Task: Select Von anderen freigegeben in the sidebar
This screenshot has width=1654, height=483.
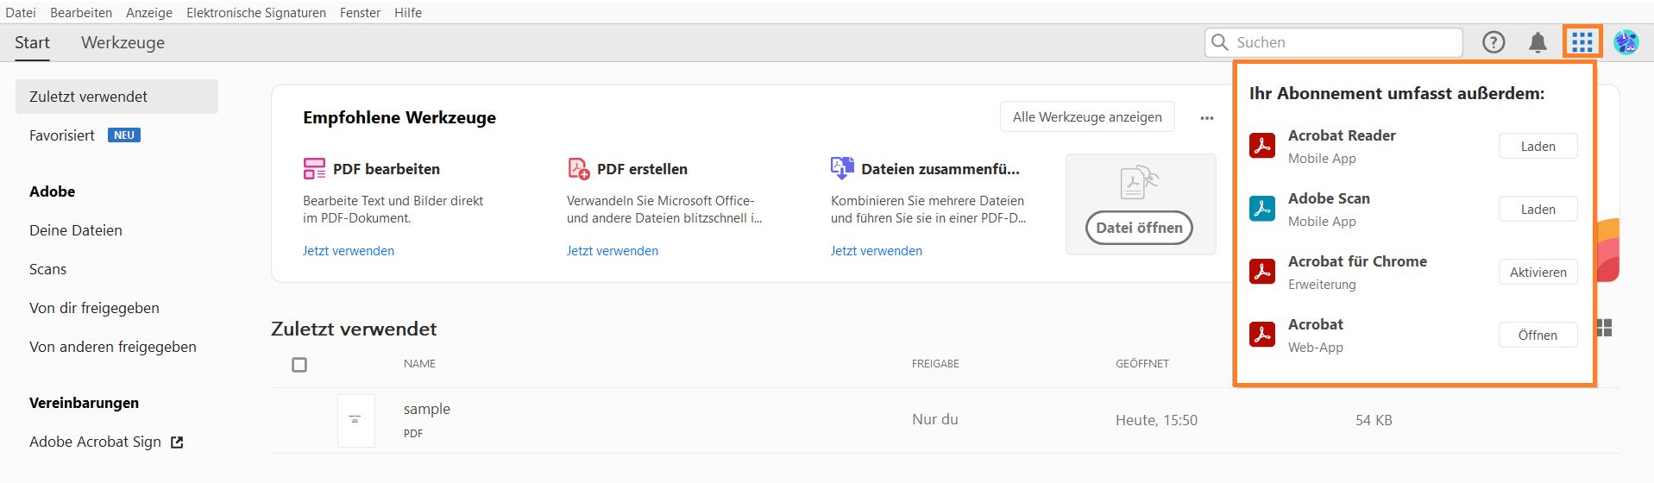Action: pyautogui.click(x=113, y=347)
